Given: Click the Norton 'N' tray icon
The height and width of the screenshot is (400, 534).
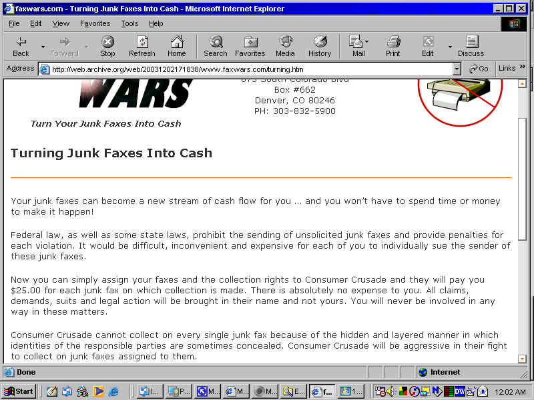Looking at the screenshot, I should click(437, 391).
